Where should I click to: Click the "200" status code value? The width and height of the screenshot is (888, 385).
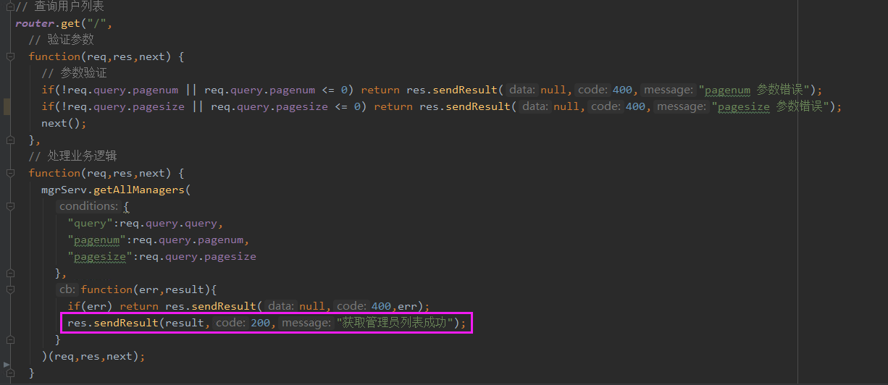260,323
